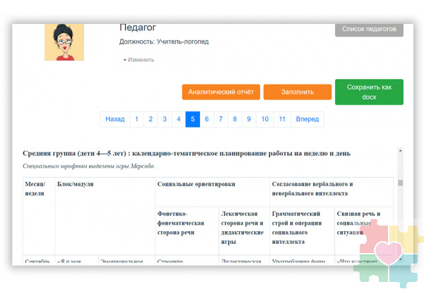The width and height of the screenshot is (424, 289).
Task: Select pagination page 2
Action: tap(151, 119)
